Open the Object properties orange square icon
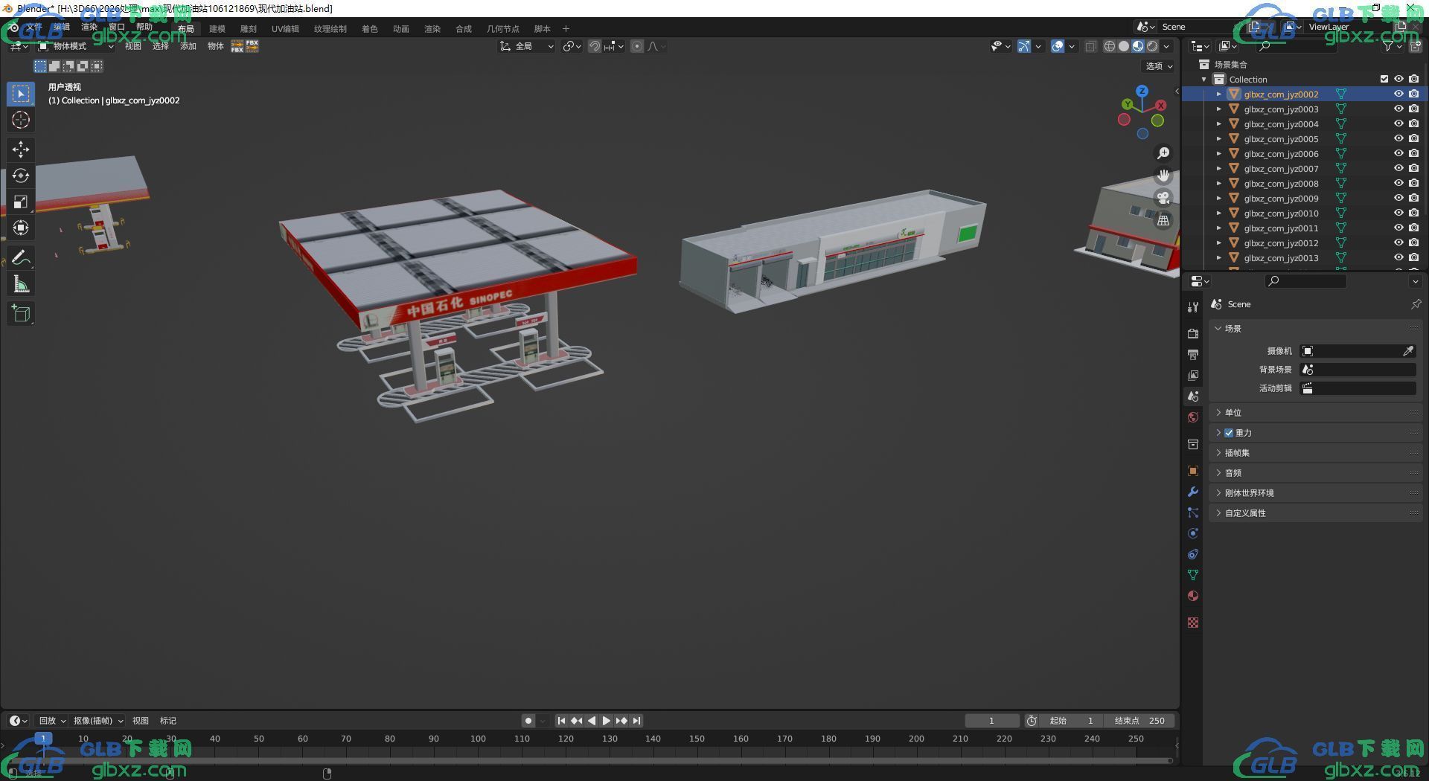Viewport: 1429px width, 781px height. tap(1193, 471)
